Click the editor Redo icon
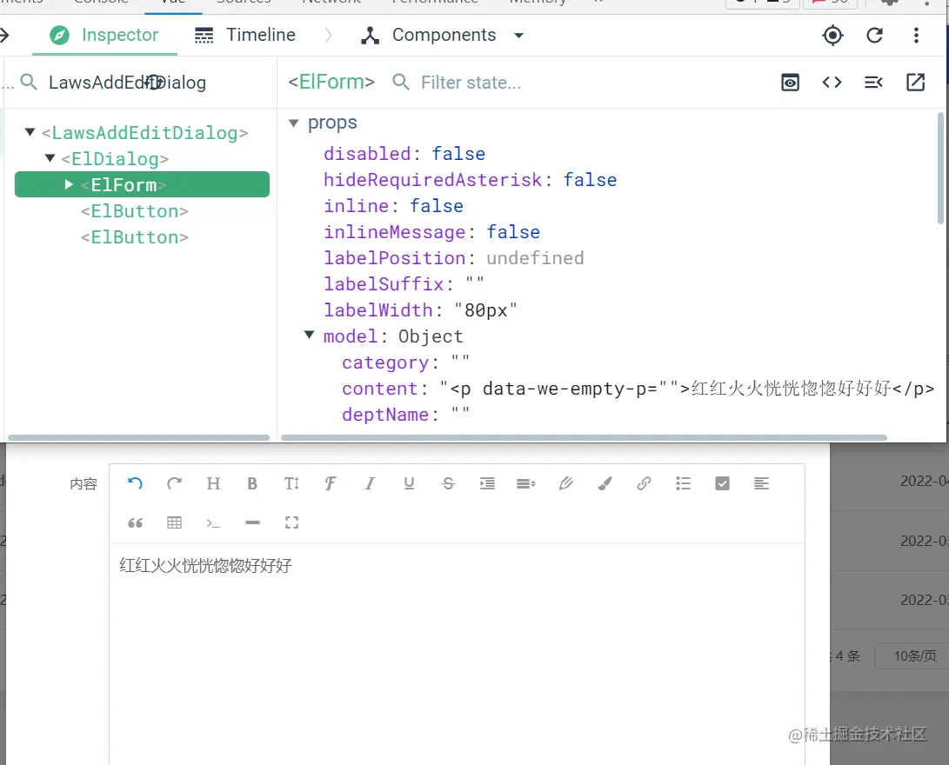949x765 pixels. [174, 483]
